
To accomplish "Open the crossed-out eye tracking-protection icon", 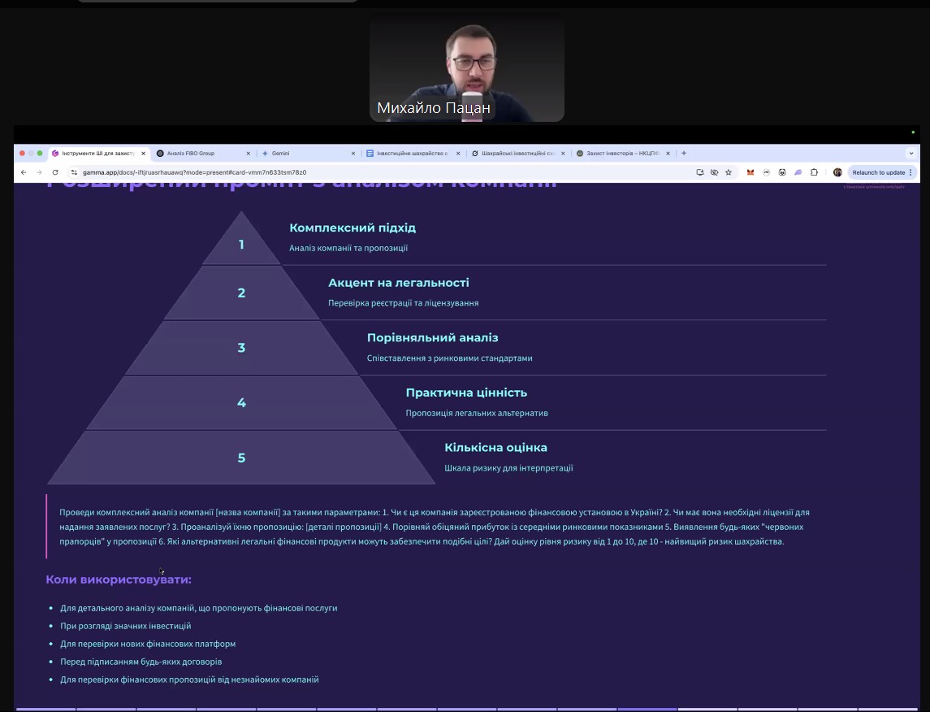I will click(714, 172).
